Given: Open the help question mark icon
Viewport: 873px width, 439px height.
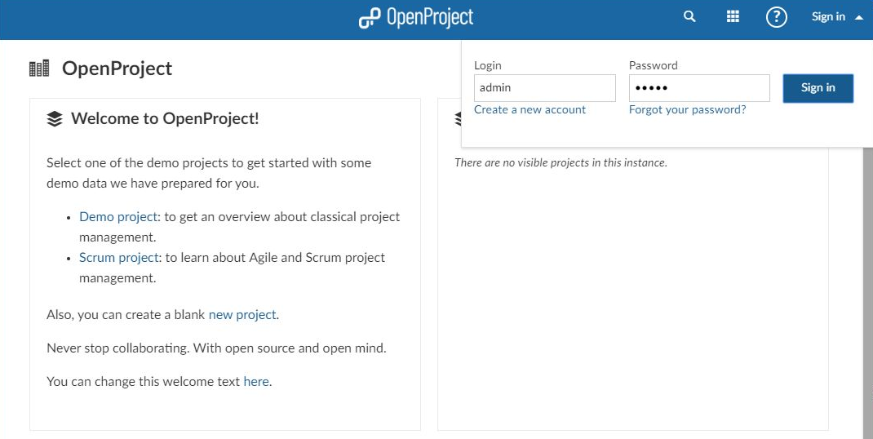Looking at the screenshot, I should (x=776, y=17).
